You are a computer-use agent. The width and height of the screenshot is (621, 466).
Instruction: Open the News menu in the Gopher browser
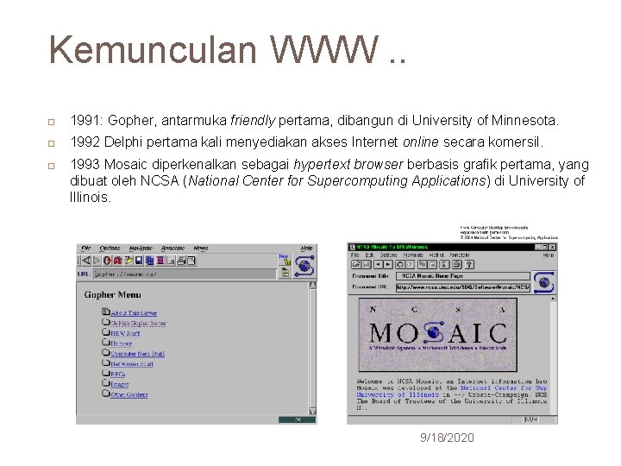201,249
